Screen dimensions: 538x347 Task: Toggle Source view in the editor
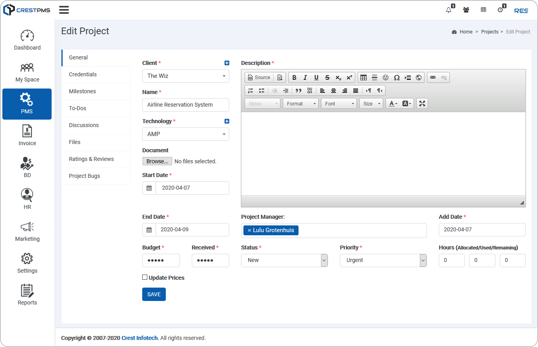tap(259, 78)
